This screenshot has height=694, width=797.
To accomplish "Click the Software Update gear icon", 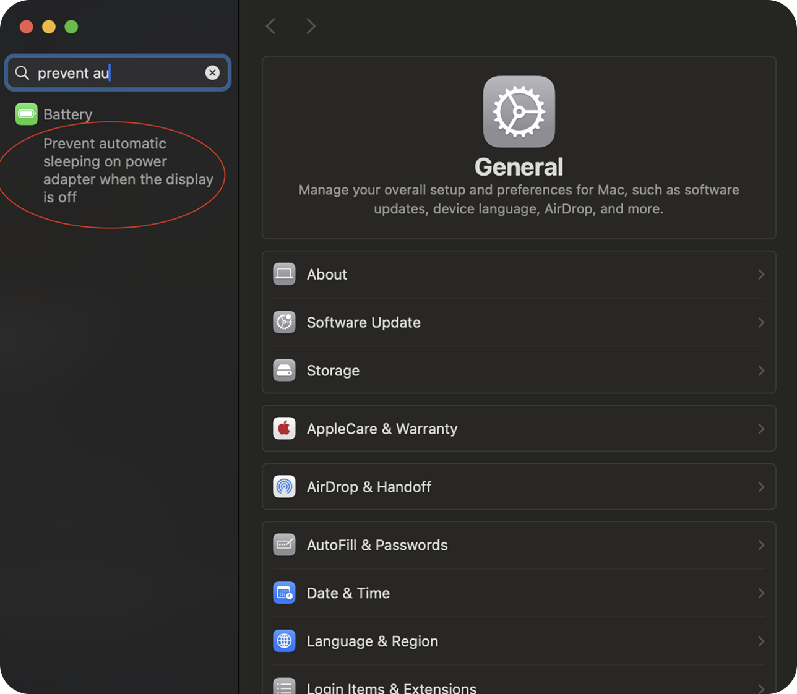I will point(285,322).
